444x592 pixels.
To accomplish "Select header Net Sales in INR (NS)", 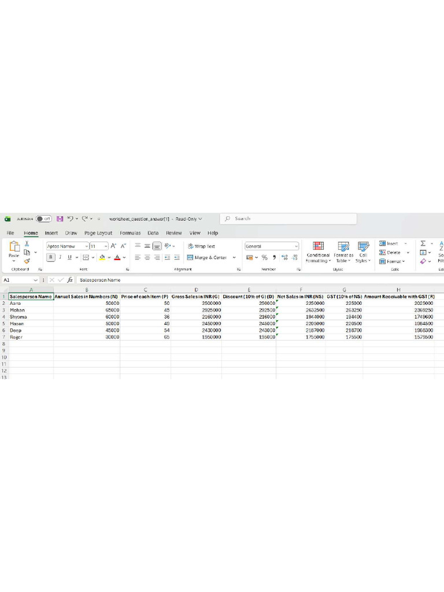I will tap(301, 297).
